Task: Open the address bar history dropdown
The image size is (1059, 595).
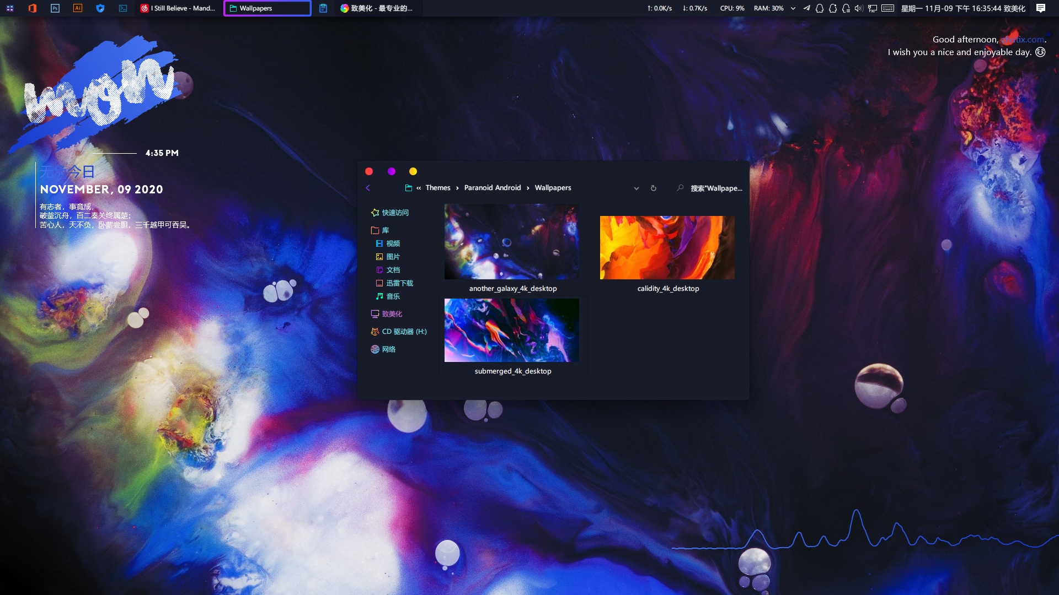Action: (637, 188)
